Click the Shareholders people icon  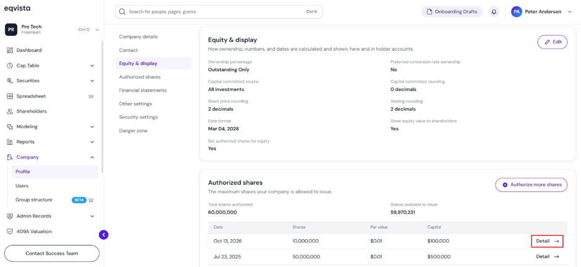click(x=10, y=112)
